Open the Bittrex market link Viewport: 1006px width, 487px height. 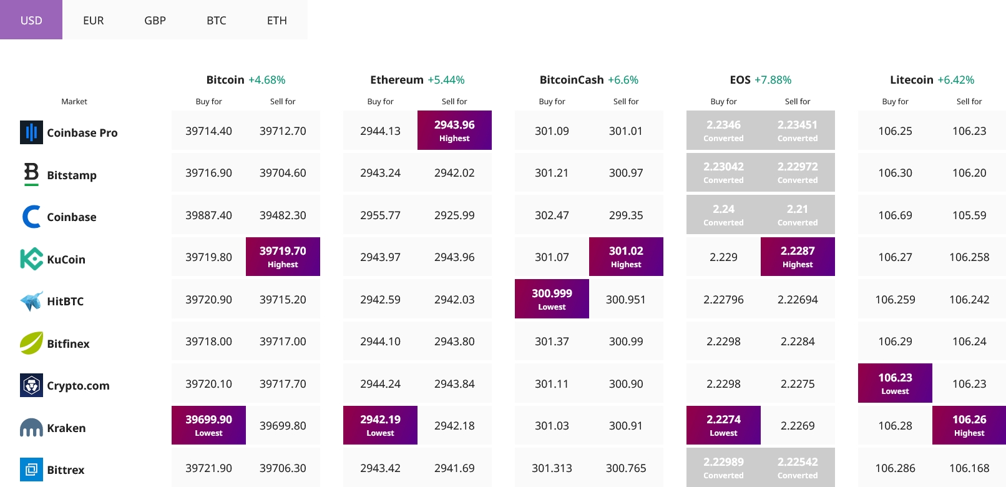coord(66,470)
